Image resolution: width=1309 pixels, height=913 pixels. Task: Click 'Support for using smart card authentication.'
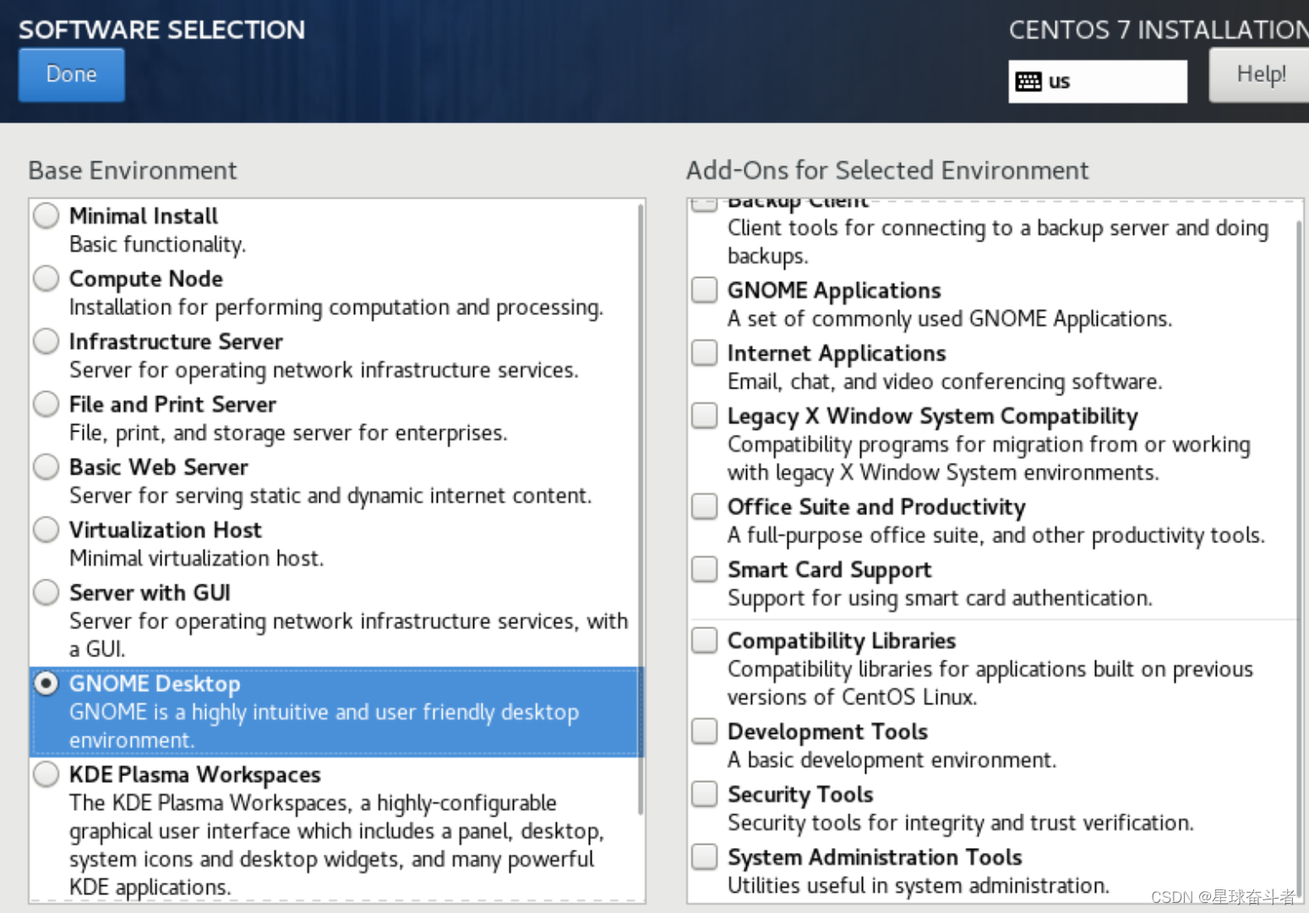[x=940, y=598]
